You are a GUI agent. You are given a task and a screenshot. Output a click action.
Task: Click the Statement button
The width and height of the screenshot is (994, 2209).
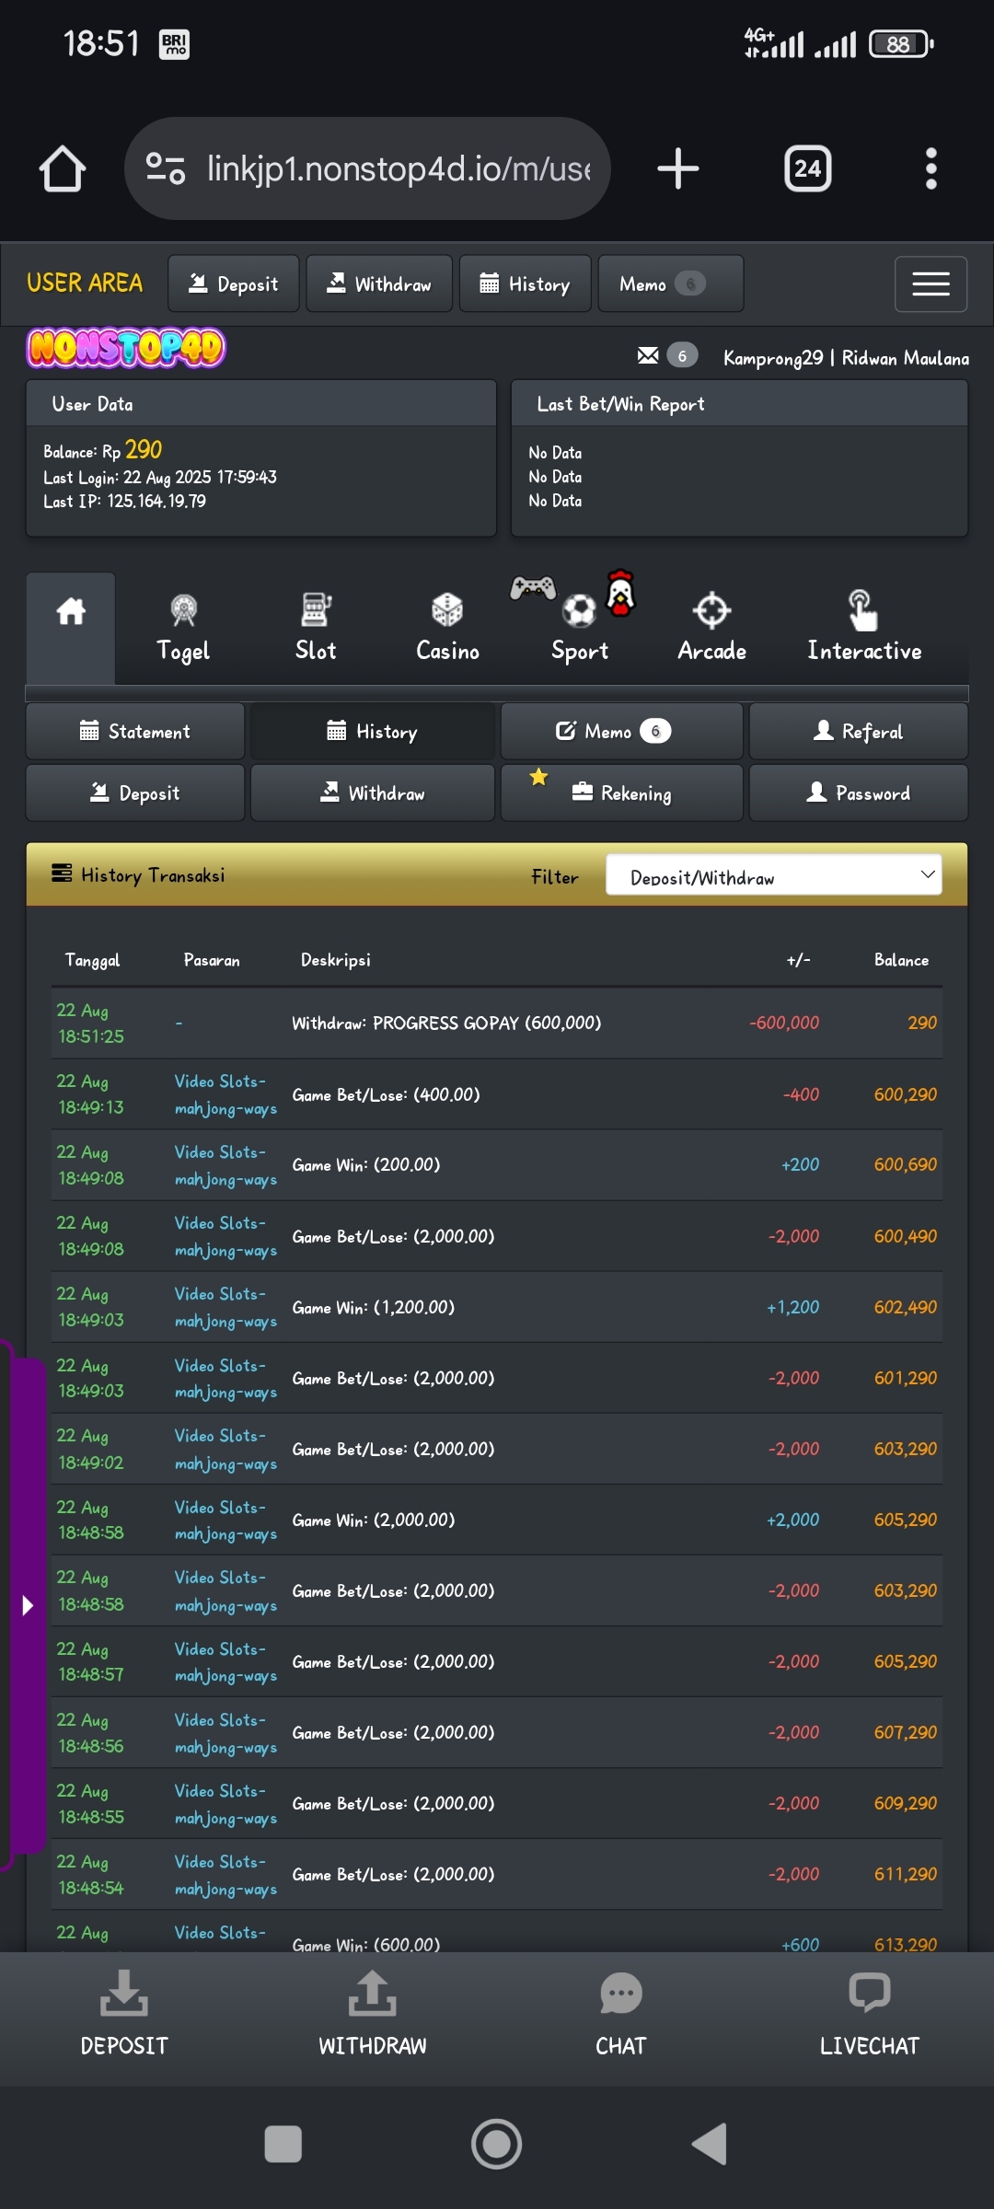coord(135,732)
